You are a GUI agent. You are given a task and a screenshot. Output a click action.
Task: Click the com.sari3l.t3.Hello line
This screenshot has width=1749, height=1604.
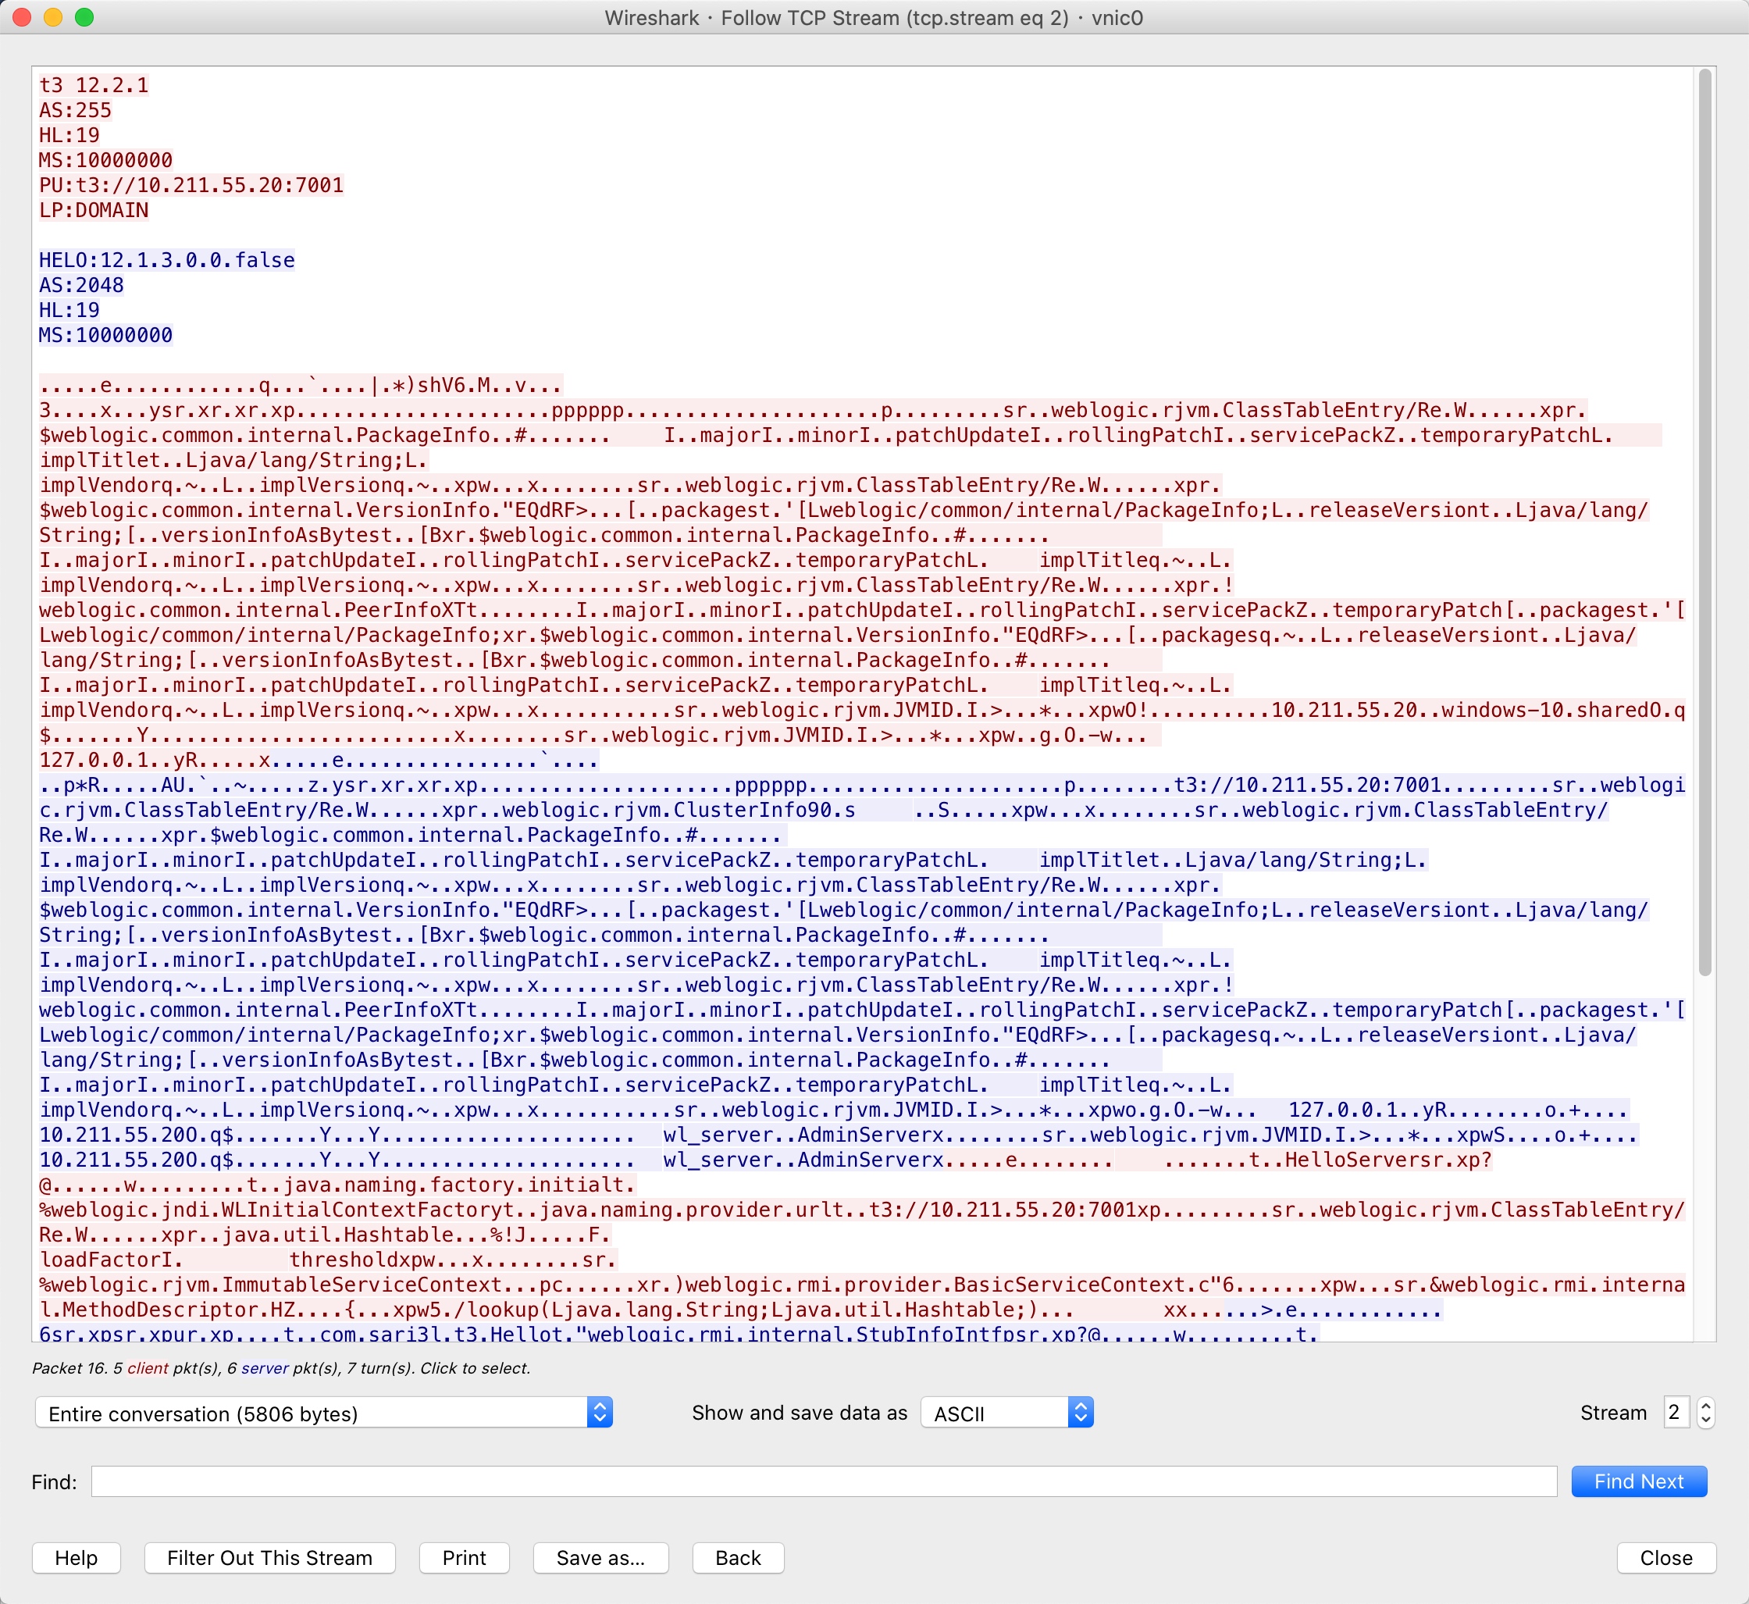pyautogui.click(x=679, y=1333)
